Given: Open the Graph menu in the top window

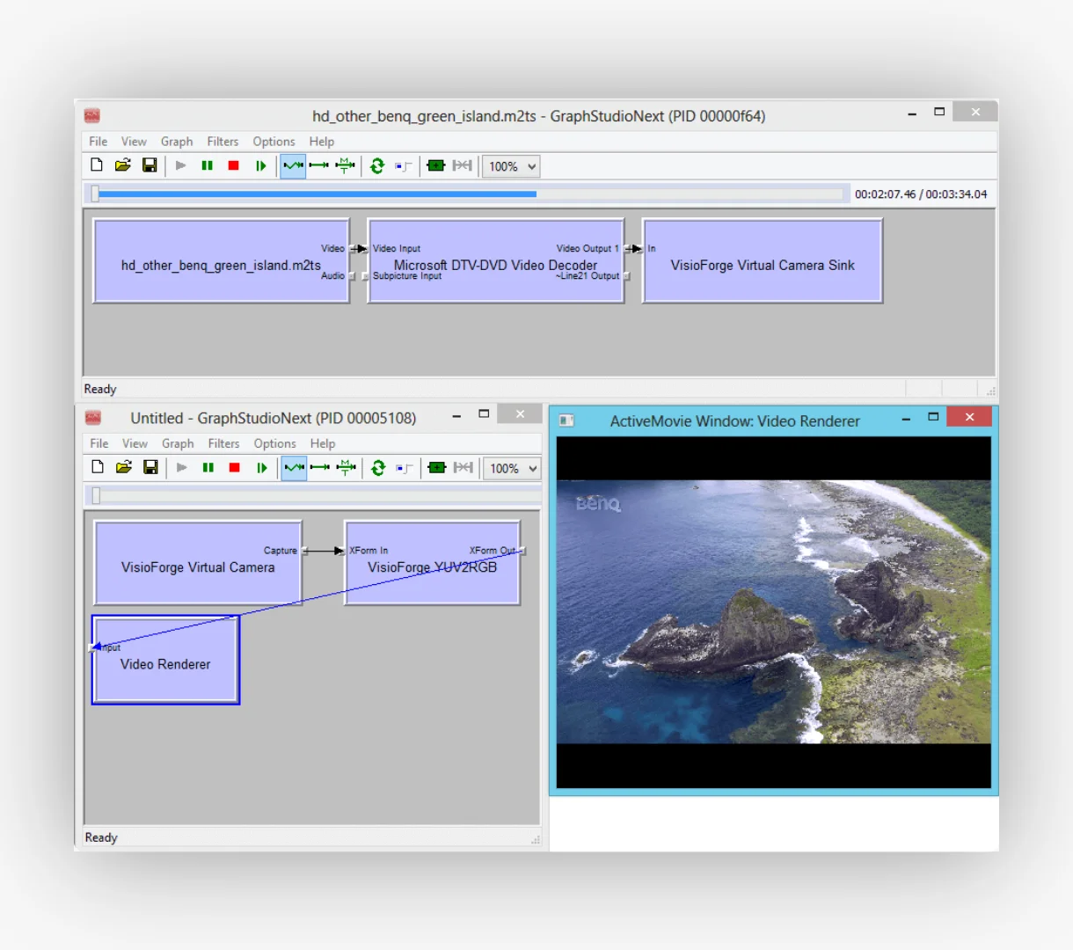Looking at the screenshot, I should pyautogui.click(x=176, y=141).
